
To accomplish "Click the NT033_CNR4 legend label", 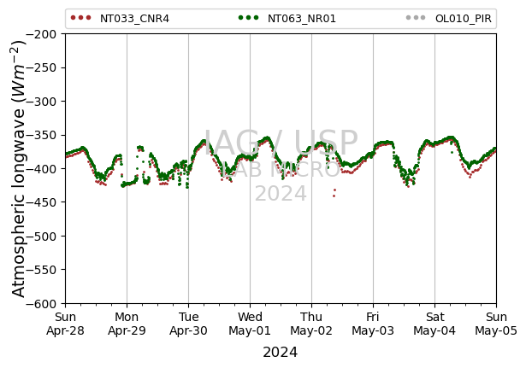I will click(x=134, y=19).
